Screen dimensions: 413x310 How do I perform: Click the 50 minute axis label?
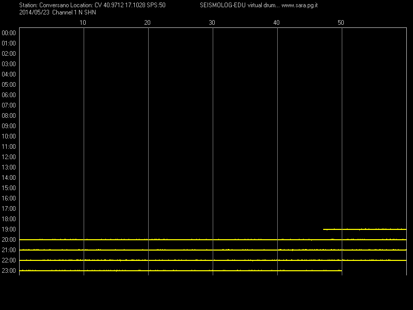click(341, 23)
